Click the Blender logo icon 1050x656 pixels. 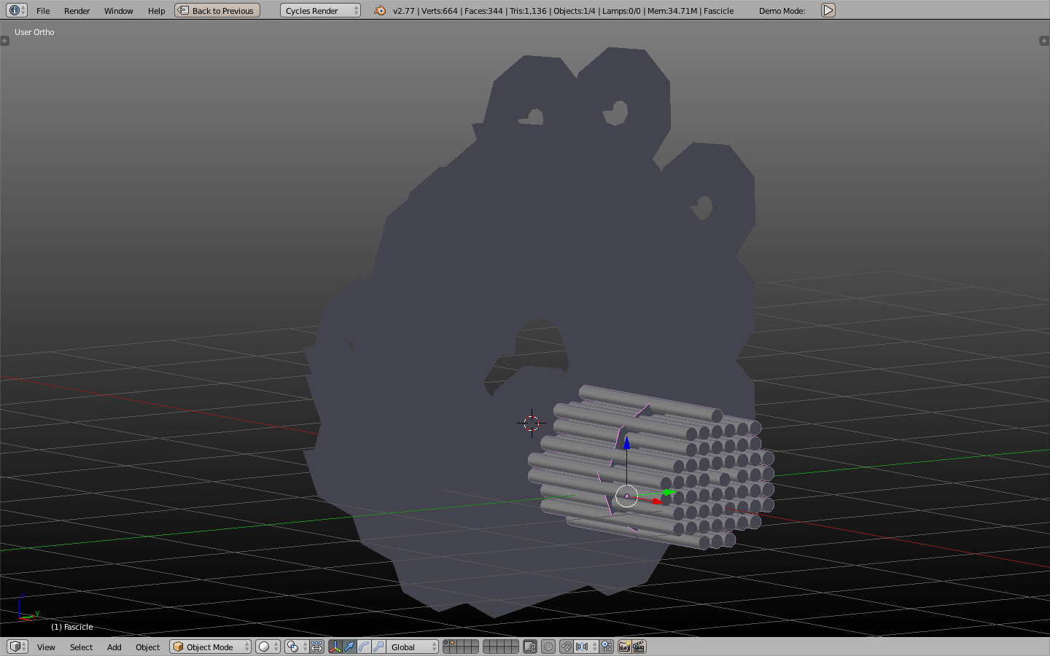tap(379, 10)
